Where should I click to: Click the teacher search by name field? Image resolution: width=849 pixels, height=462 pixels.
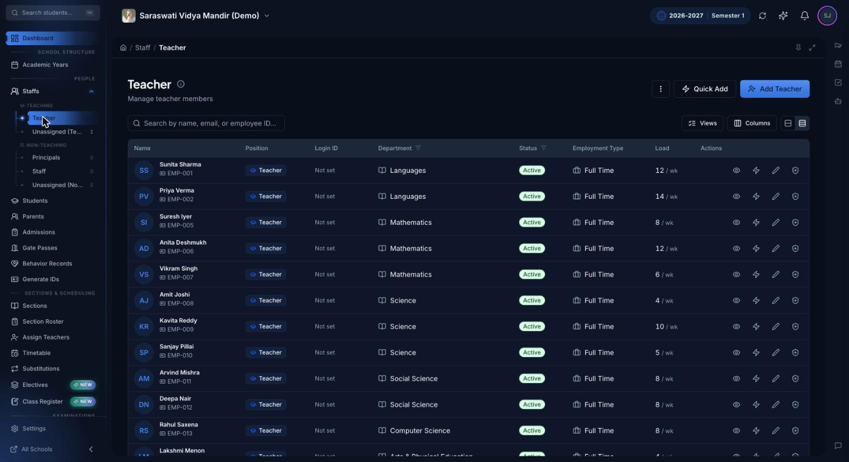[x=206, y=123]
